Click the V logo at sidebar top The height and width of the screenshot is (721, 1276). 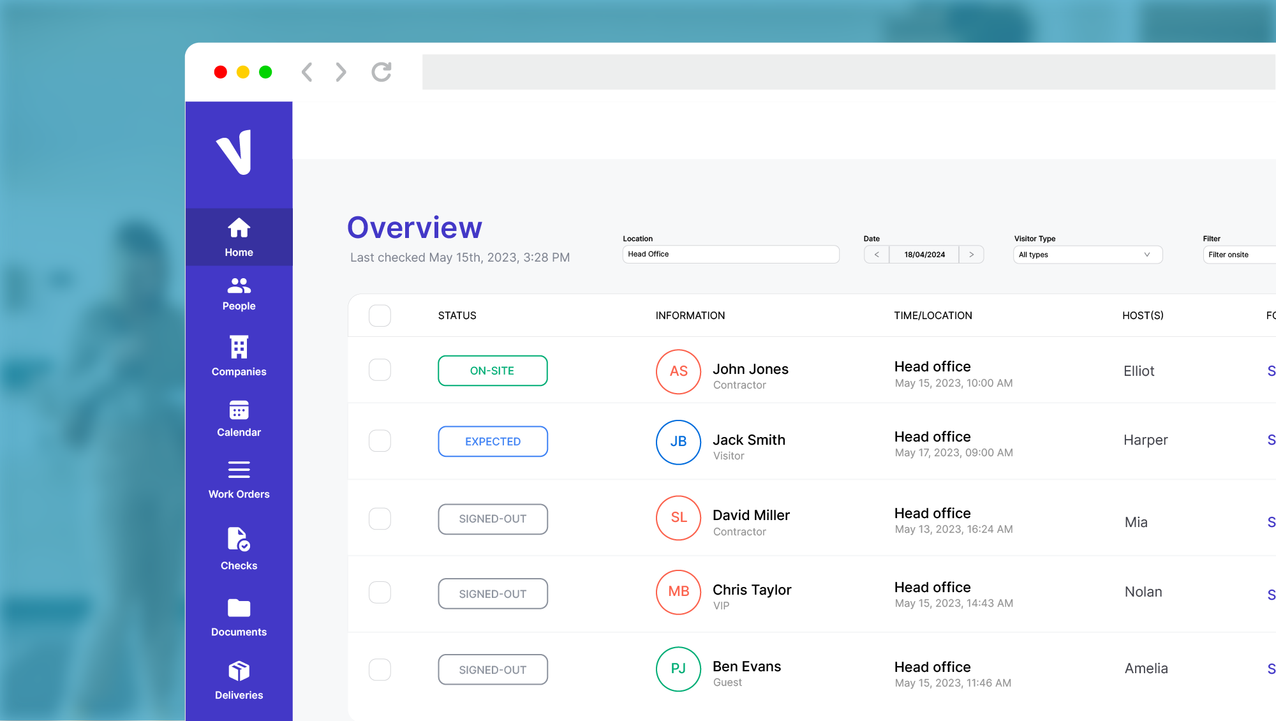click(x=239, y=153)
